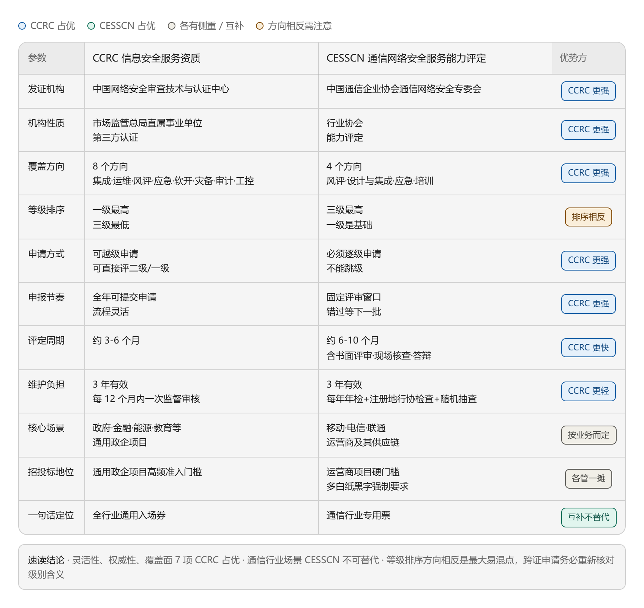Click the CCRC 更强 badge in 申请方式 row
This screenshot has width=644, height=608.
(588, 261)
